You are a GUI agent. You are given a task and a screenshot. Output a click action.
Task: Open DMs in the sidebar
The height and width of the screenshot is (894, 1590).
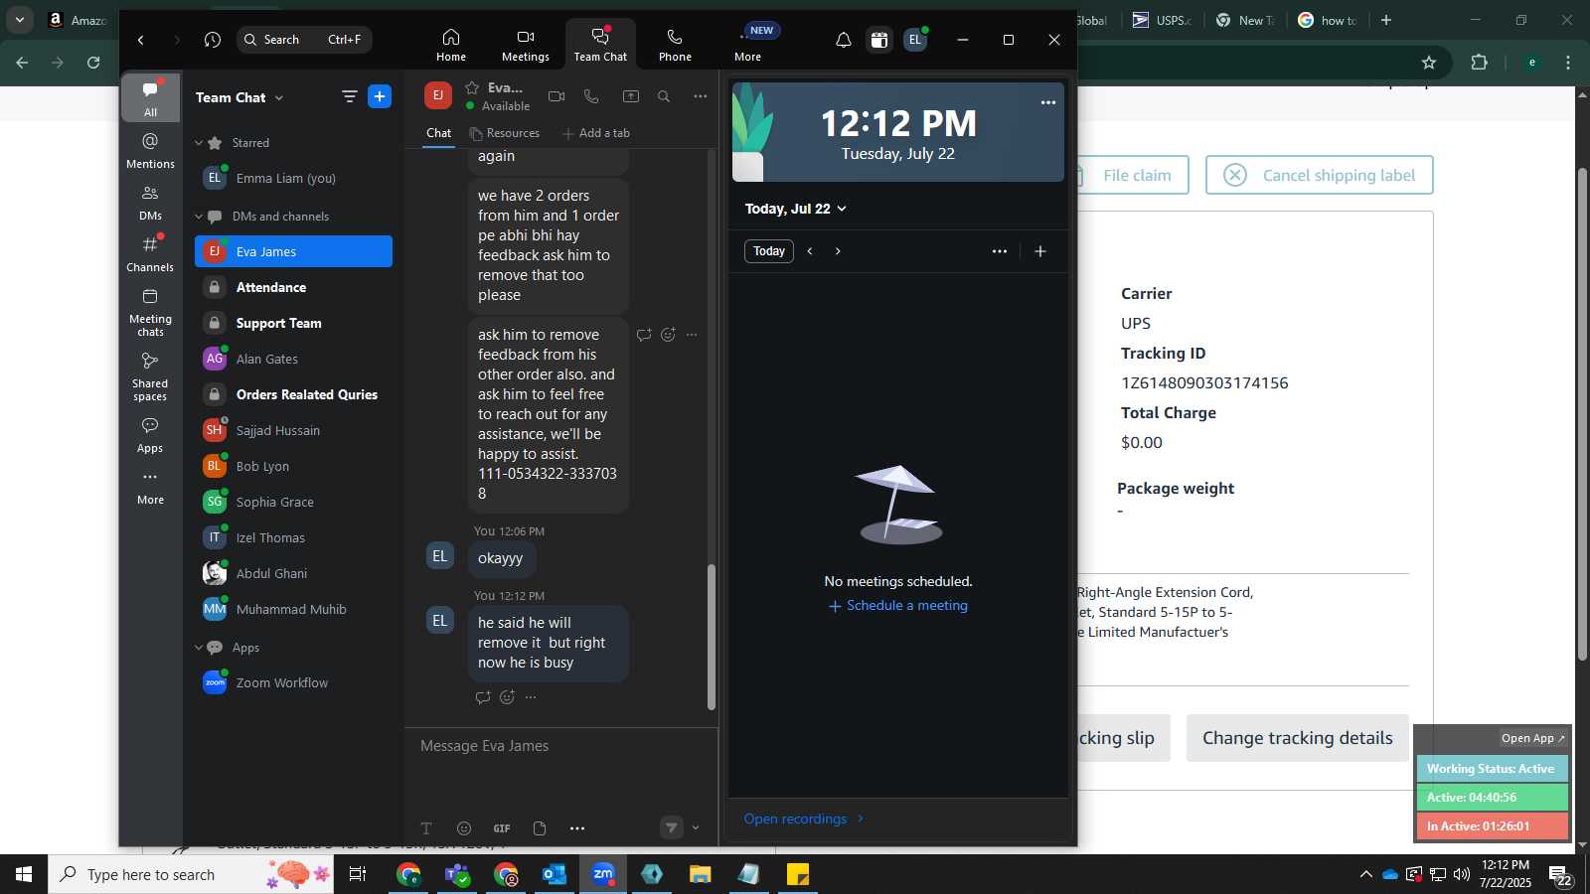coord(151,202)
